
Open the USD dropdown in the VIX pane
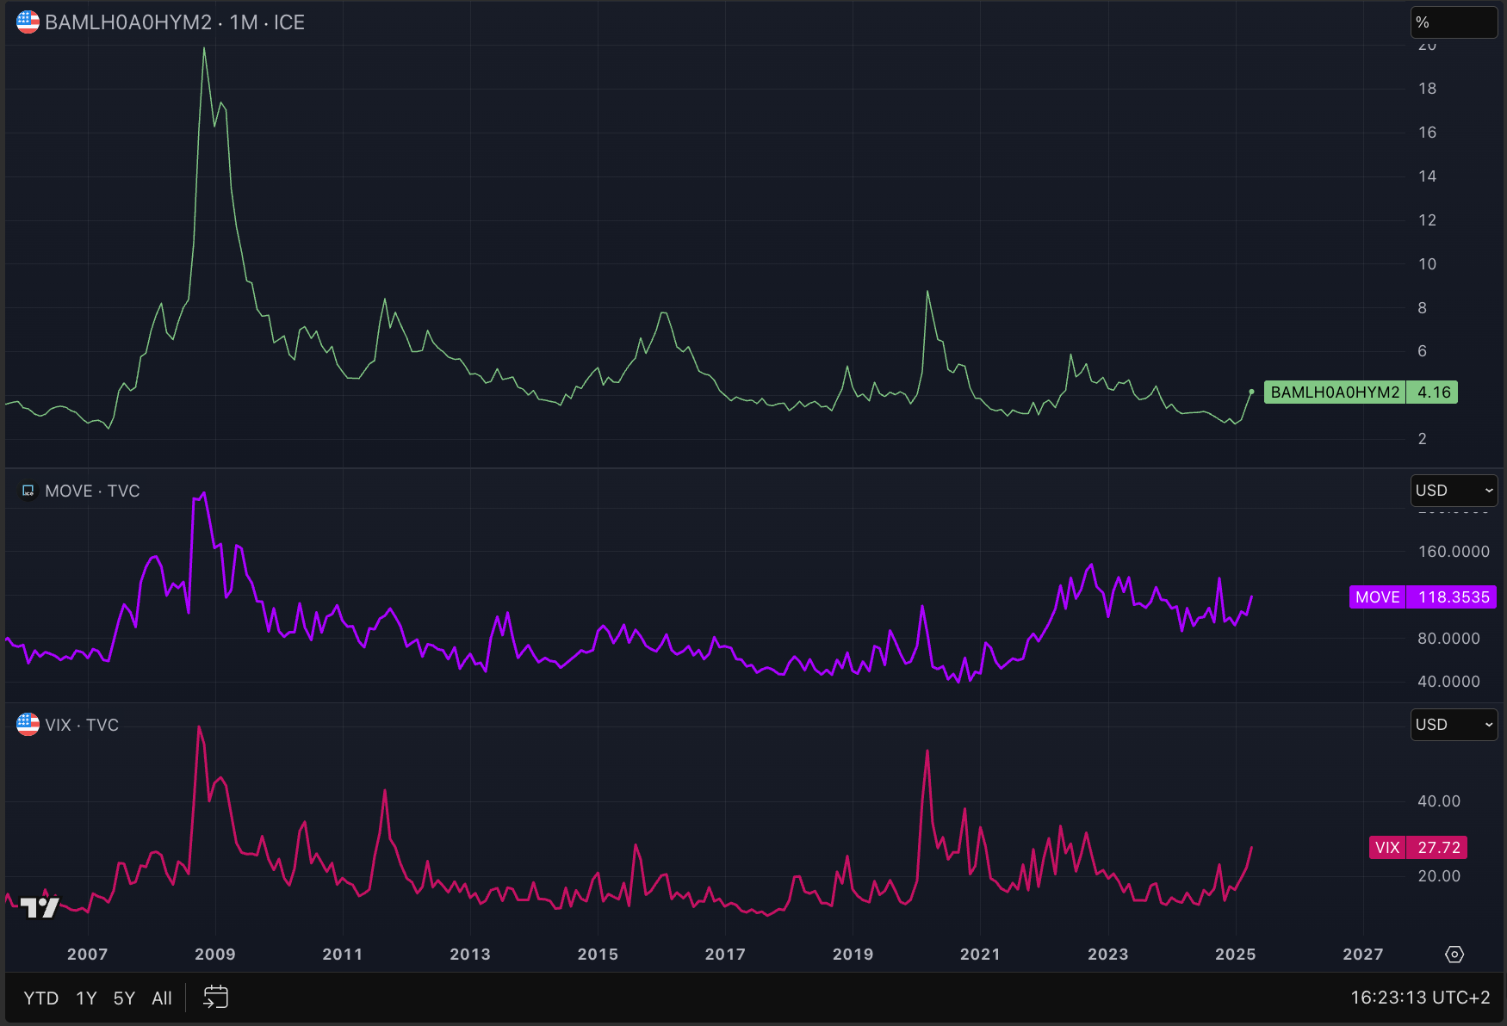pyautogui.click(x=1454, y=725)
